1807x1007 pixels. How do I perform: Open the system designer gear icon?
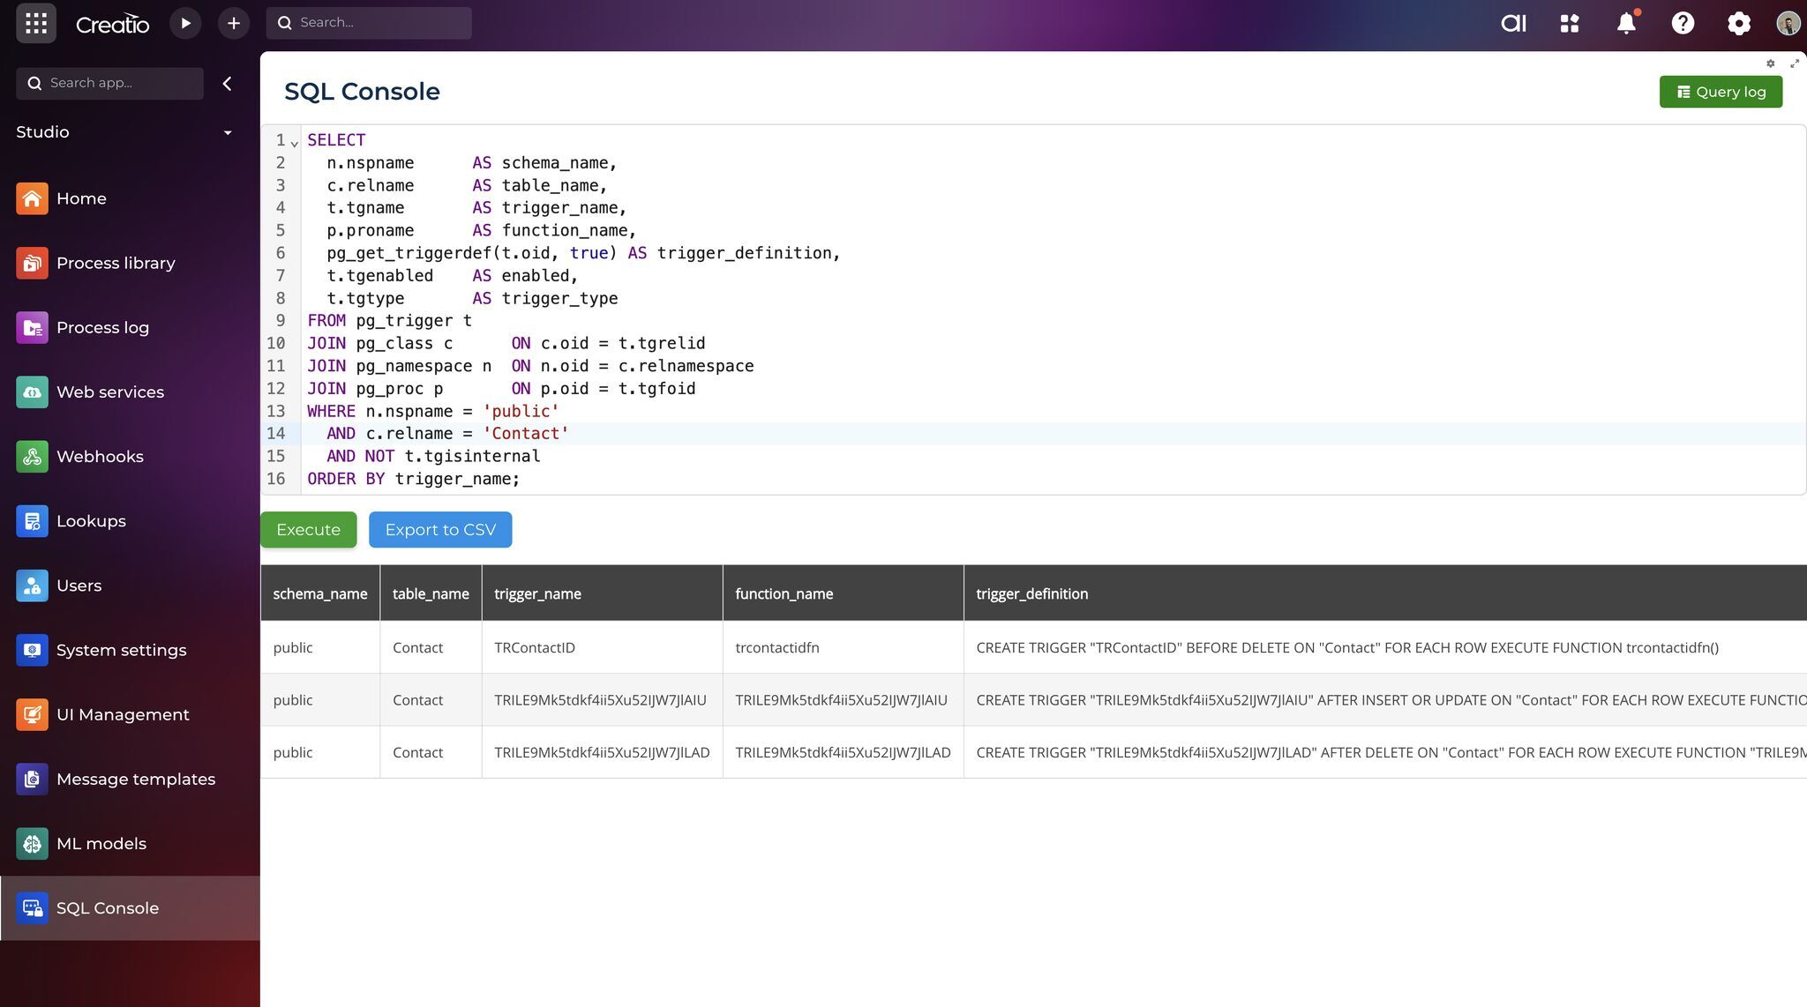click(1738, 23)
